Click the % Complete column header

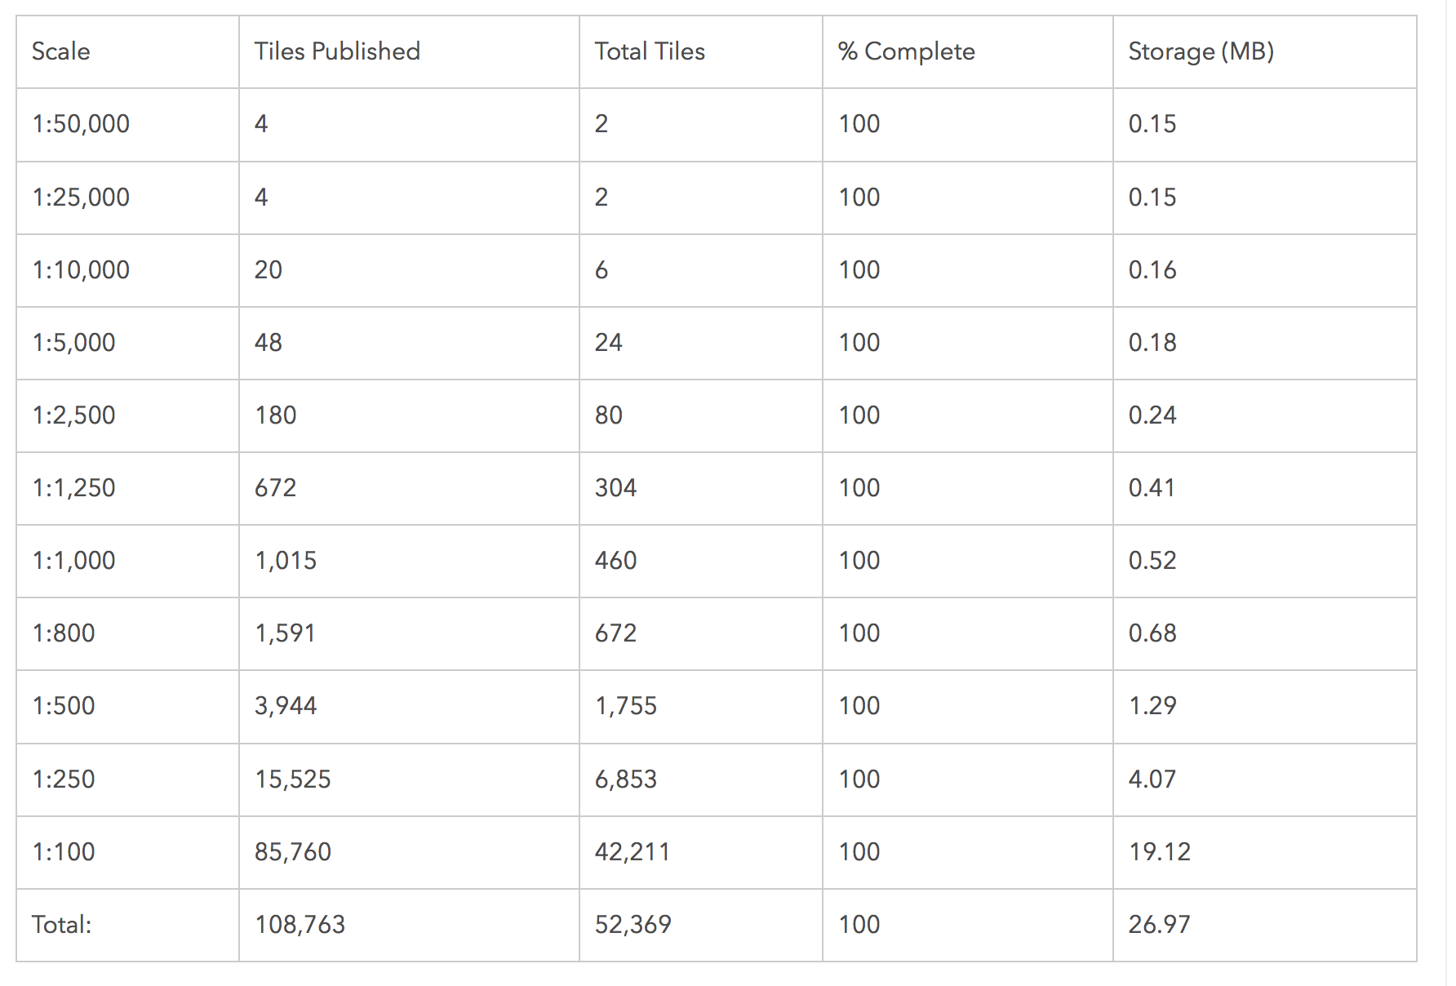point(907,51)
